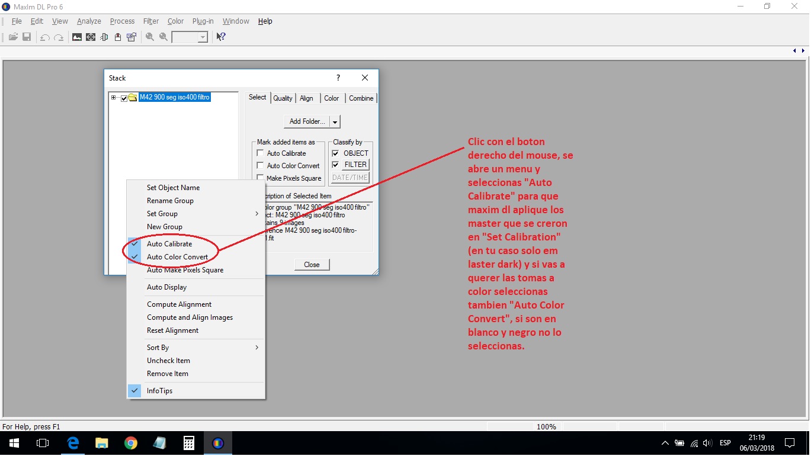The height and width of the screenshot is (456, 811).
Task: Click the Camera Control toolbar icon
Action: click(x=118, y=37)
